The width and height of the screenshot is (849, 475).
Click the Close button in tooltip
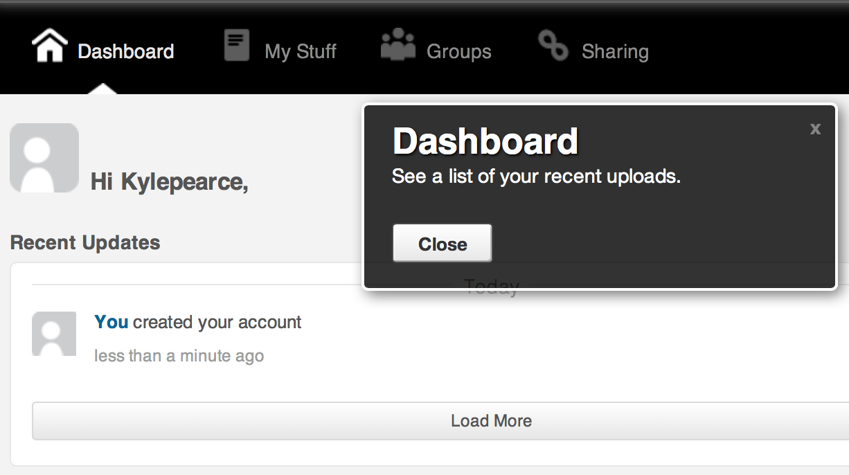pyautogui.click(x=443, y=244)
